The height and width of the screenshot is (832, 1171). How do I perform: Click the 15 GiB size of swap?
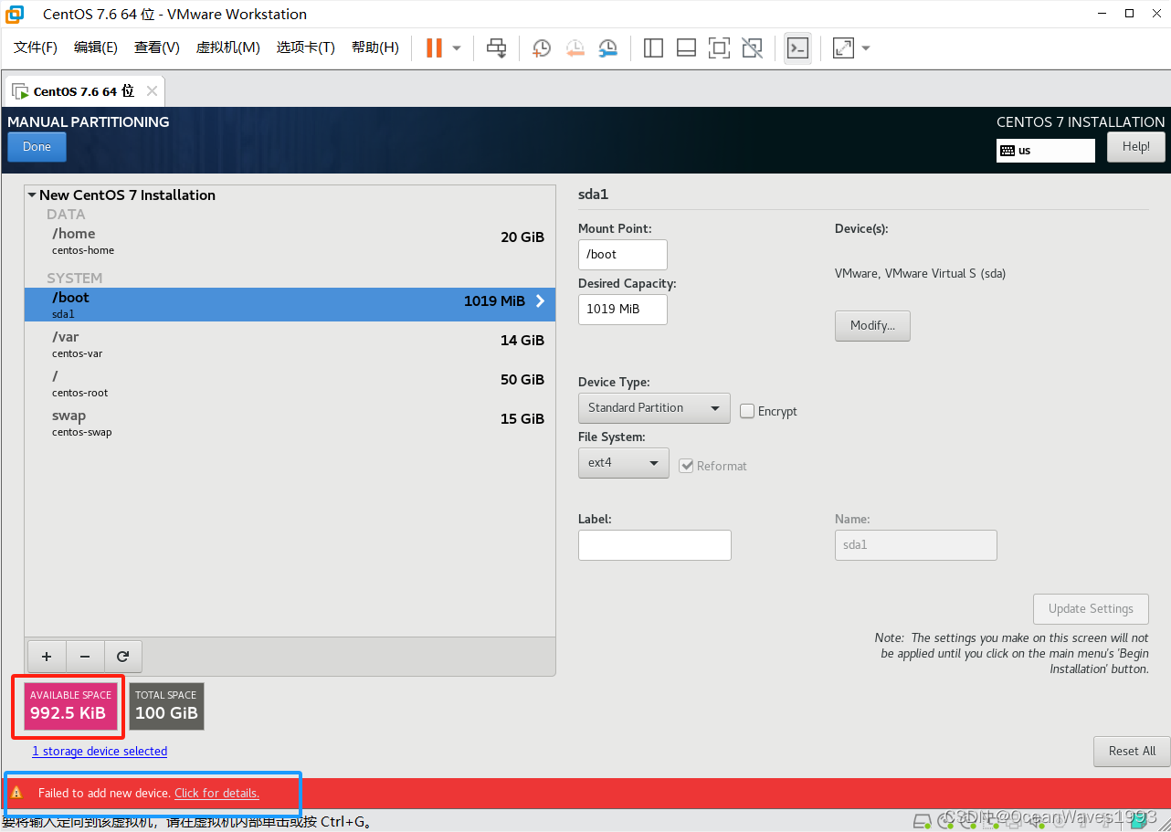coord(522,419)
